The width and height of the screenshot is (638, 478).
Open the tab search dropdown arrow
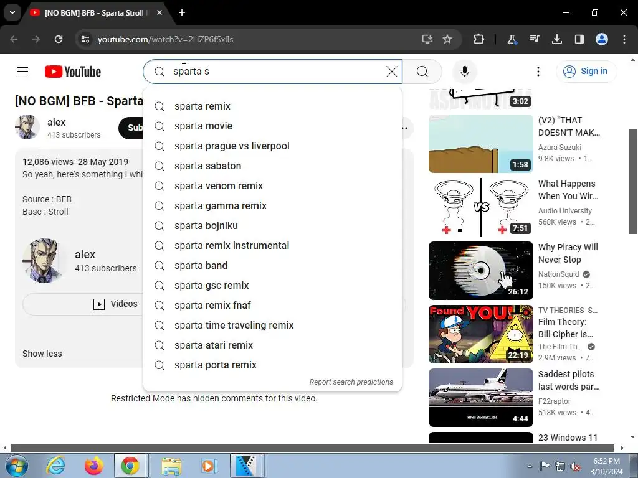point(12,12)
